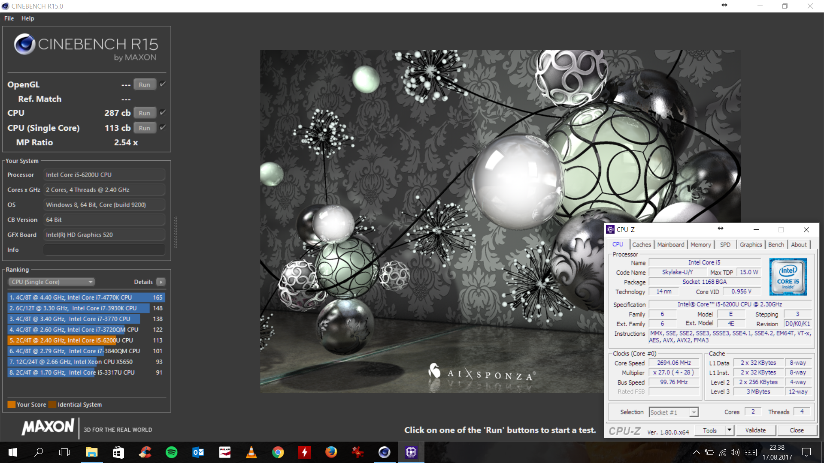
Task: Open File Explorer from taskbar
Action: [91, 452]
